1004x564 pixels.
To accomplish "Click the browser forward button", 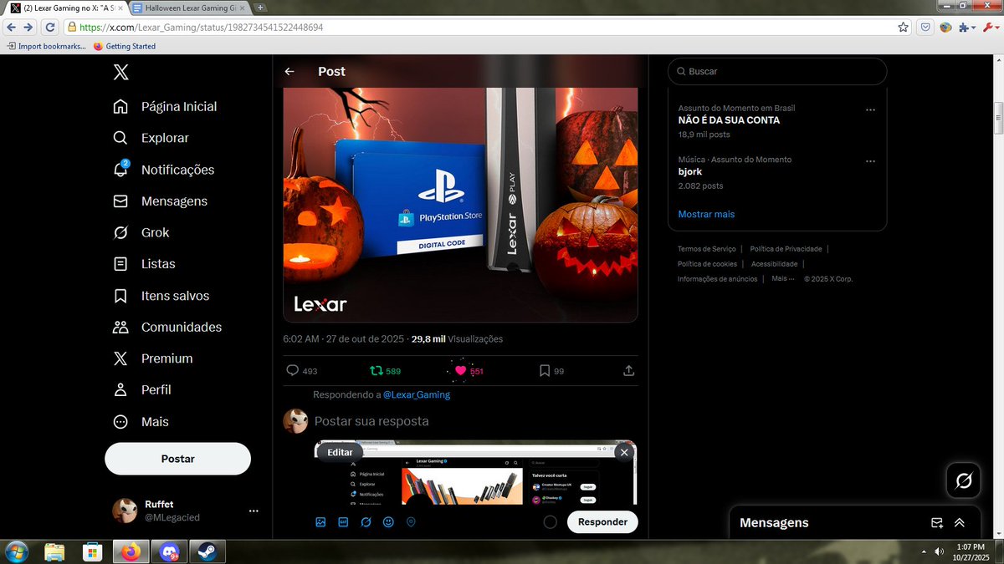I will pyautogui.click(x=28, y=28).
